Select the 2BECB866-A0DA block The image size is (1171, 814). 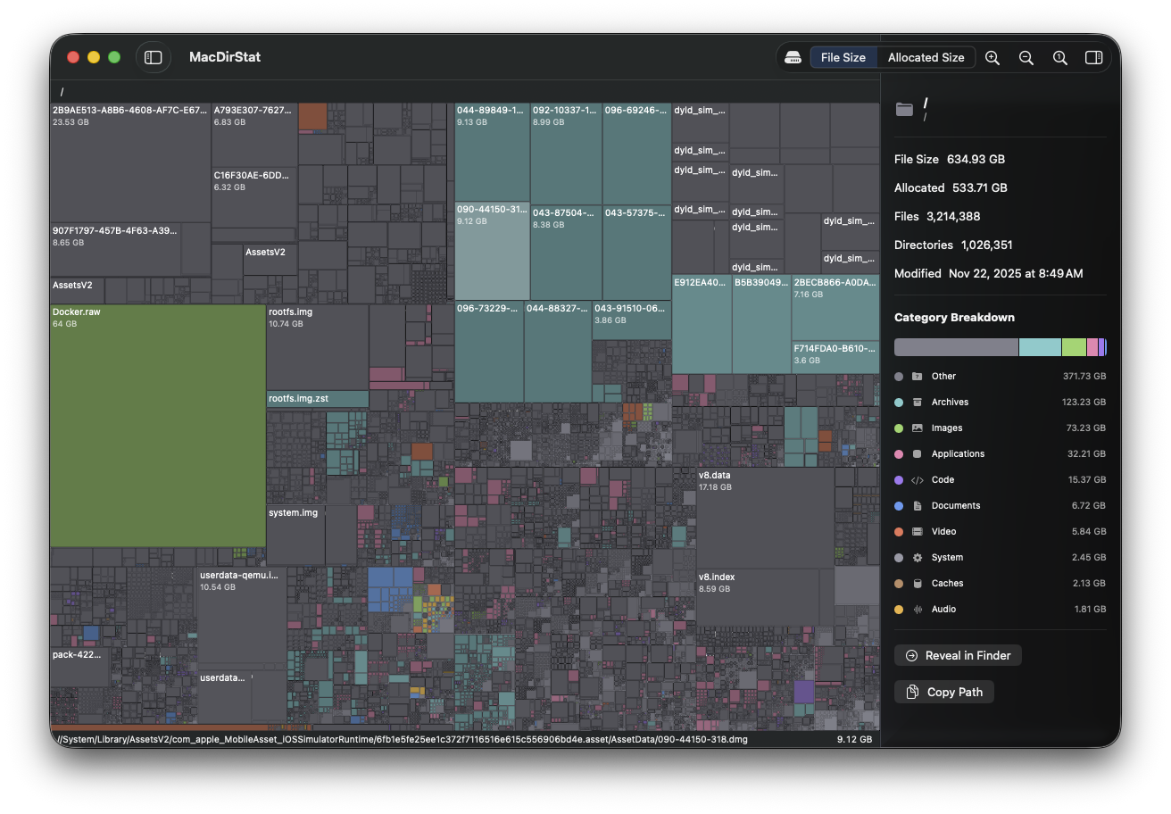pos(835,308)
